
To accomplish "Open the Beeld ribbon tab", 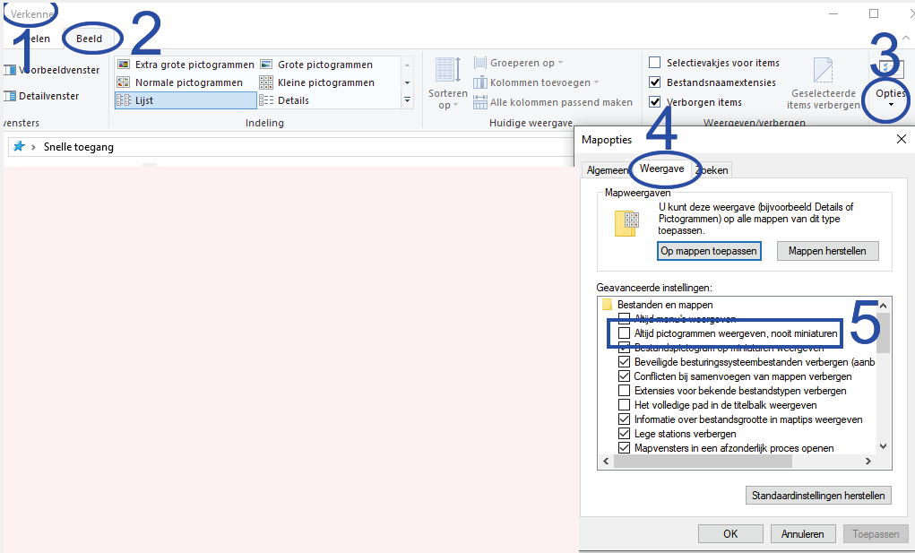I will (90, 39).
